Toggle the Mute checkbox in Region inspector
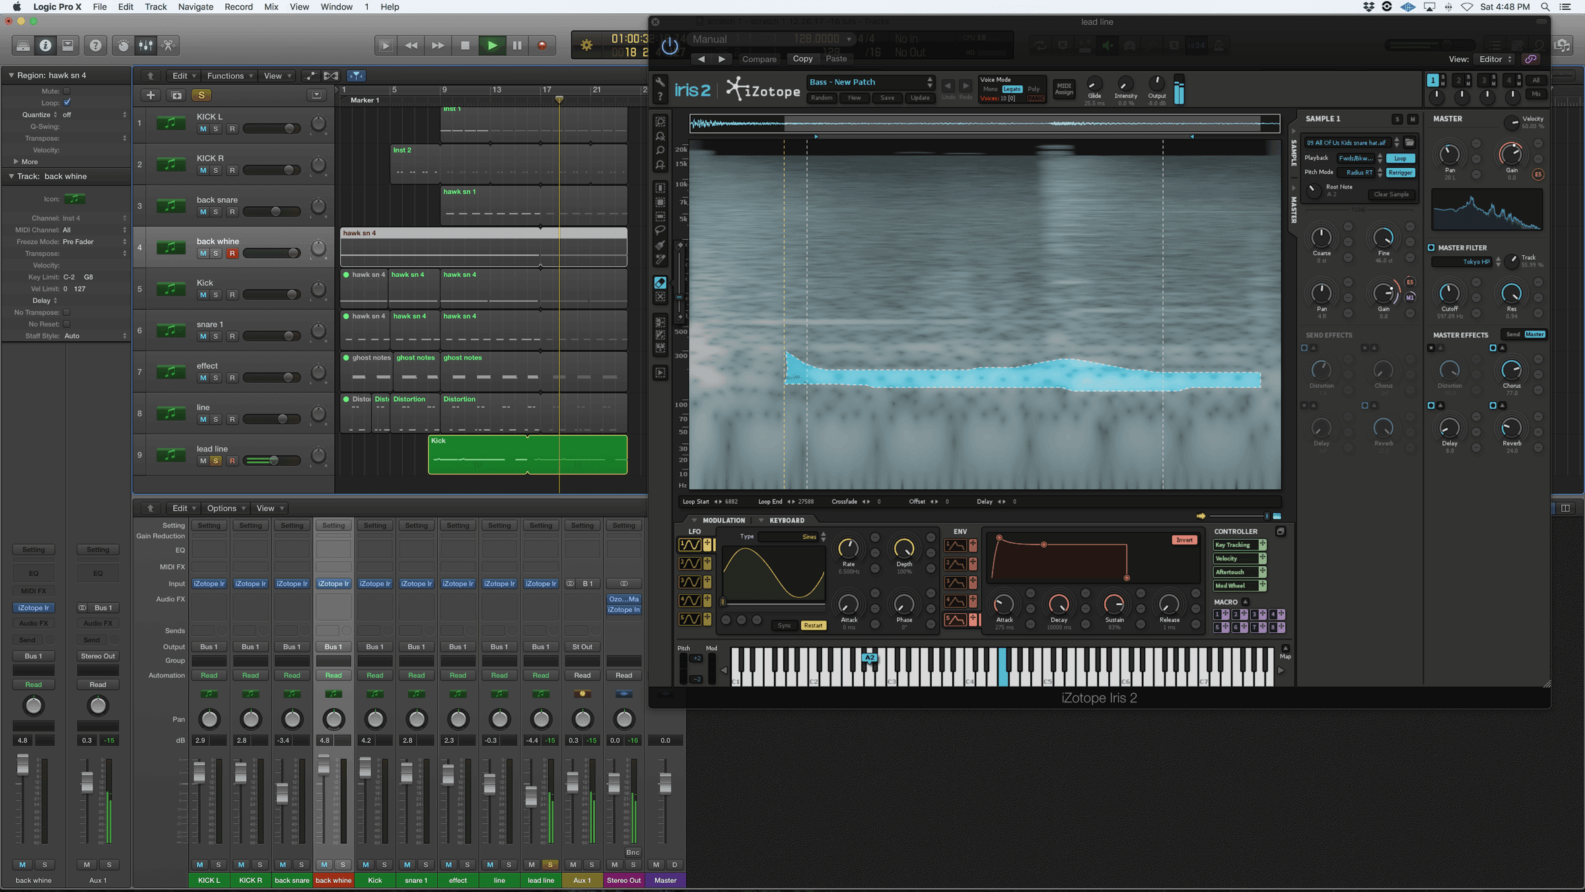The height and width of the screenshot is (892, 1585). pos(67,91)
